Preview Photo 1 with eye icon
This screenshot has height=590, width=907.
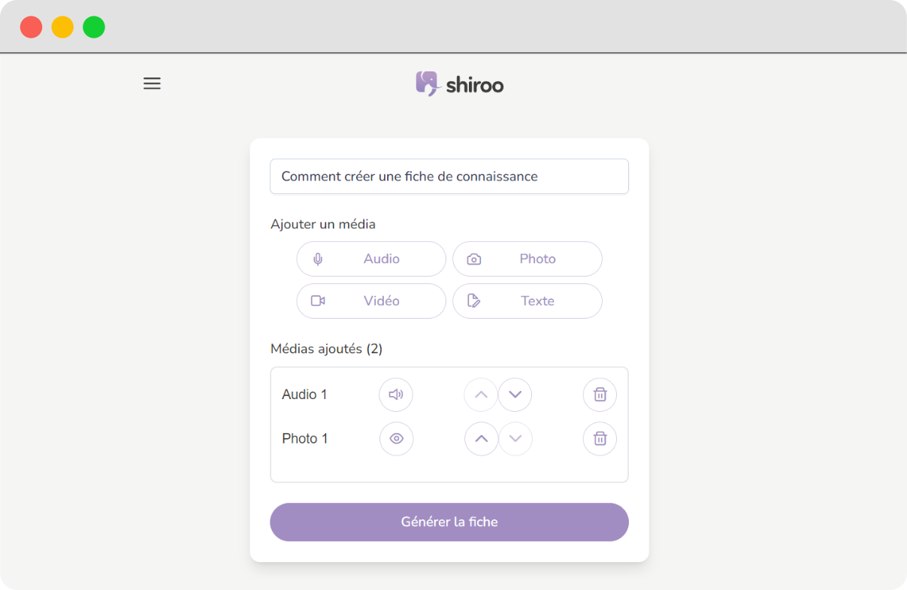pos(397,439)
